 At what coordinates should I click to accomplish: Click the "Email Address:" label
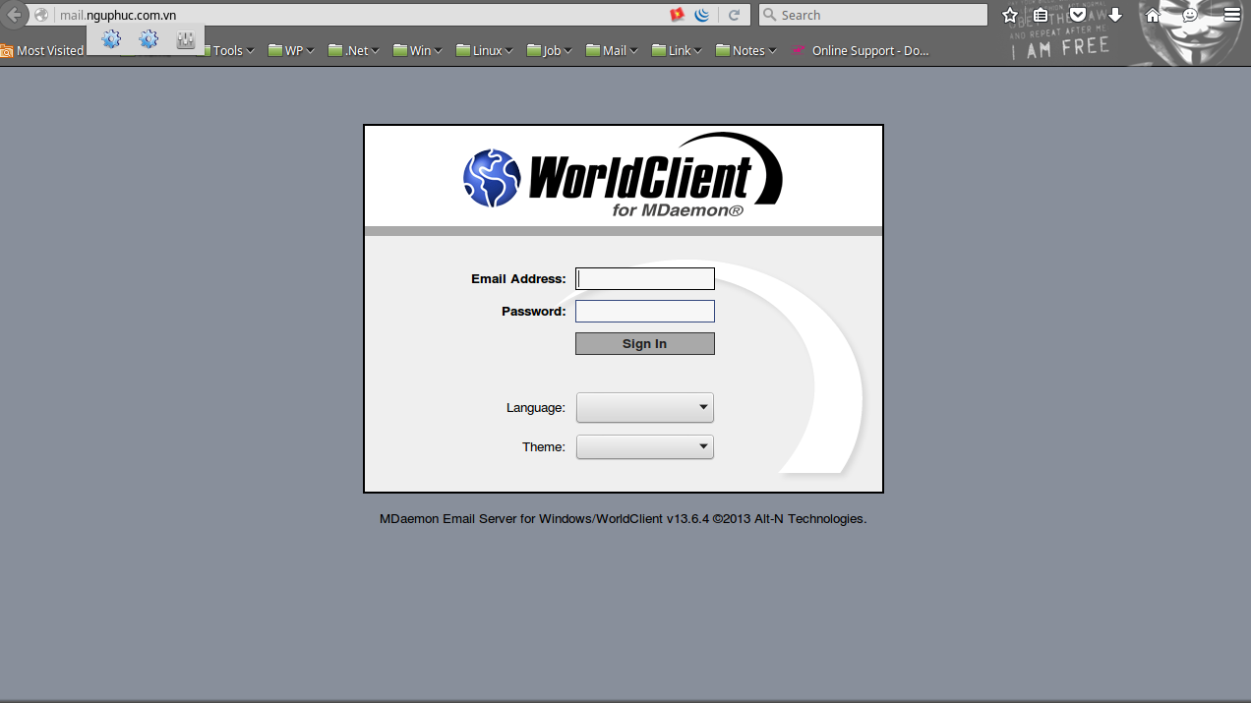pos(518,278)
